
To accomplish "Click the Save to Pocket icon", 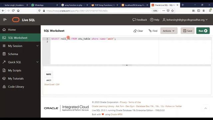I will tap(168, 11).
